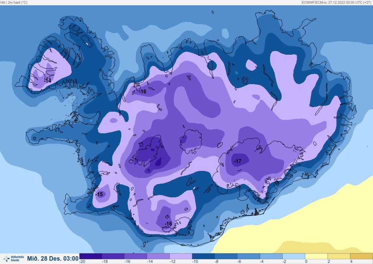The height and width of the screenshot is (264, 373).
Task: Click the 4 value on the legend scale
Action: (352, 262)
